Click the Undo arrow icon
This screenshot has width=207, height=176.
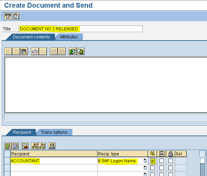[x=35, y=51]
